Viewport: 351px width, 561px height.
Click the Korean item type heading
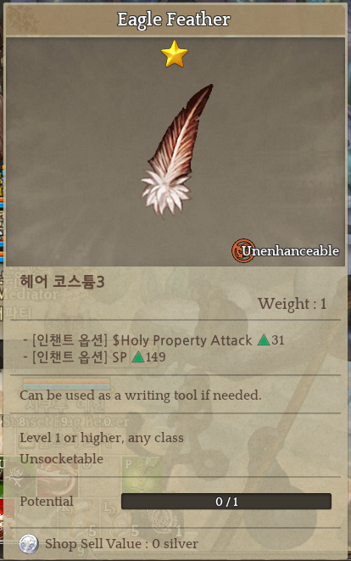(x=62, y=282)
